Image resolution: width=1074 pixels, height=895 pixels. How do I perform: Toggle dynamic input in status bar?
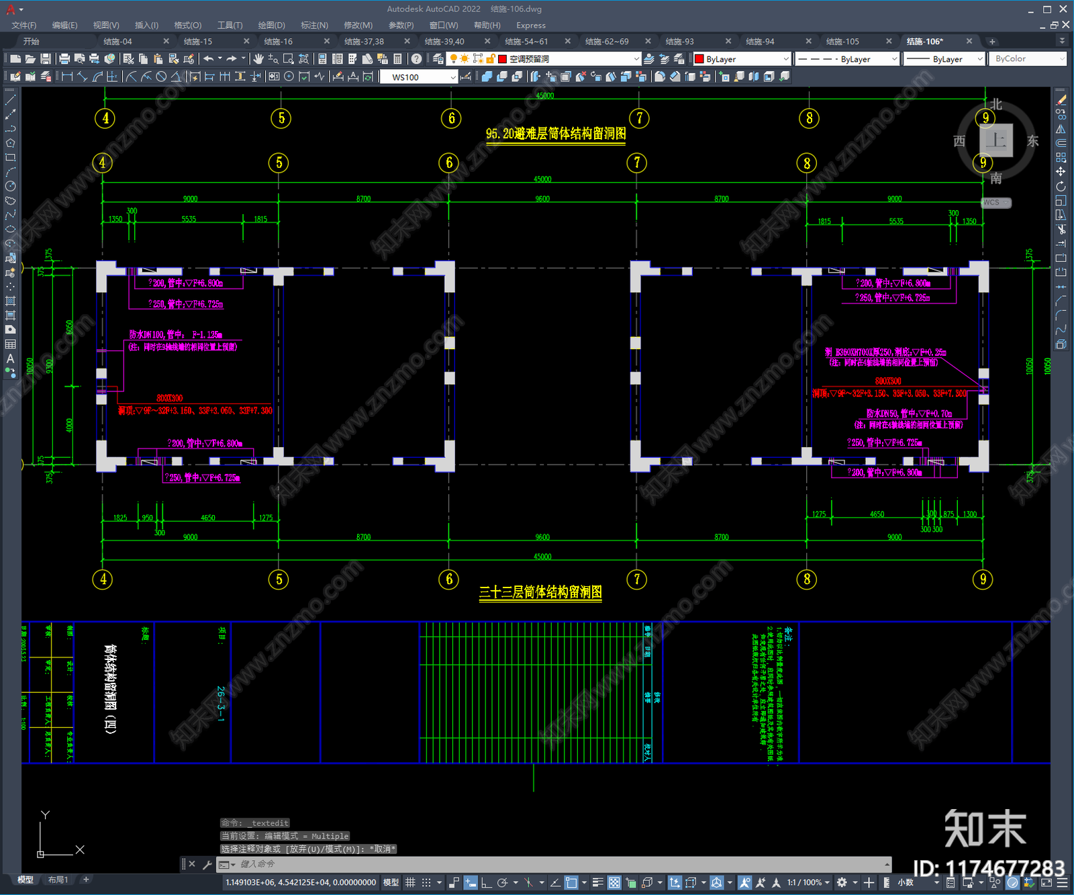point(471,882)
